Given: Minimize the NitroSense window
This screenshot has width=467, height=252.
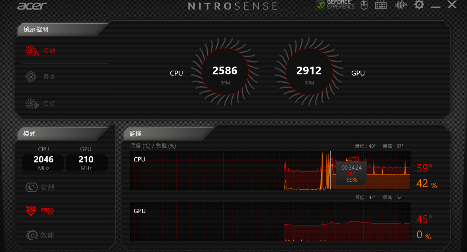Looking at the screenshot, I should pos(435,7).
